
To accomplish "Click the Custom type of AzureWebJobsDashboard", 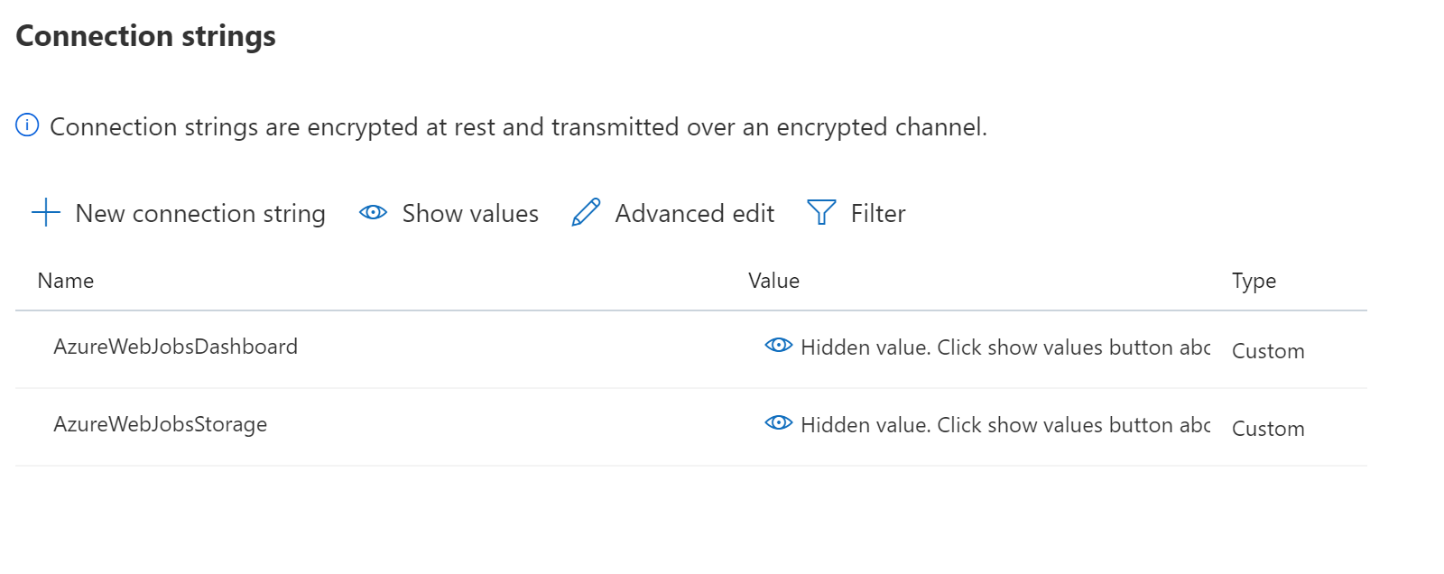I will (1268, 352).
